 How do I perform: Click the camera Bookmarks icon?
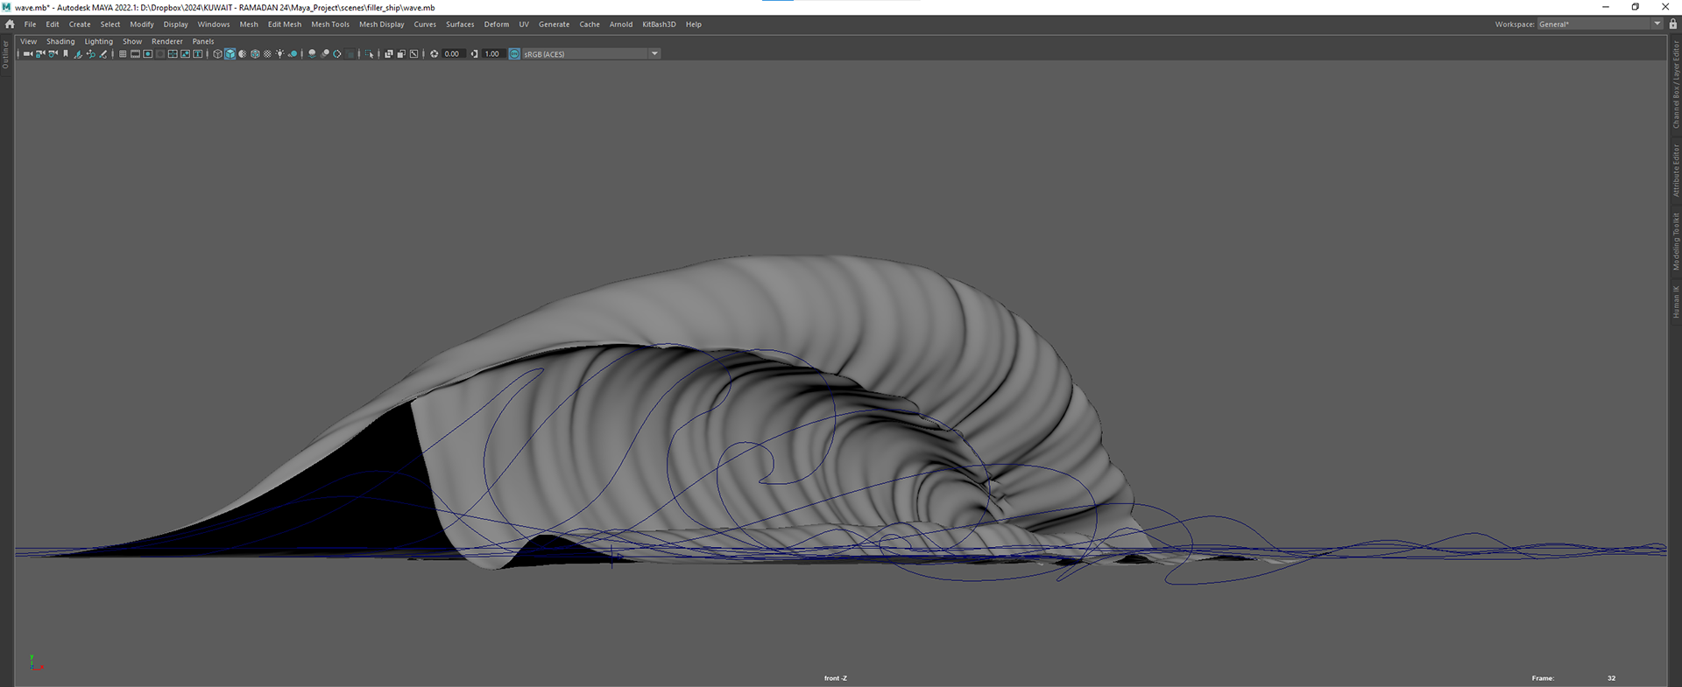click(66, 54)
